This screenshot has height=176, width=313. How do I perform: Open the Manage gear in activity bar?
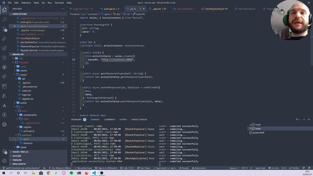[4, 161]
